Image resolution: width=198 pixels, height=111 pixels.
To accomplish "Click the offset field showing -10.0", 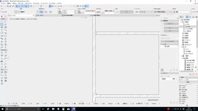I will (x=107, y=13).
